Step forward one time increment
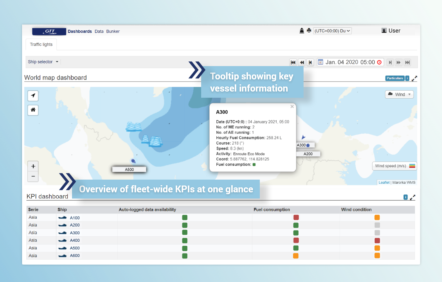 [x=390, y=62]
